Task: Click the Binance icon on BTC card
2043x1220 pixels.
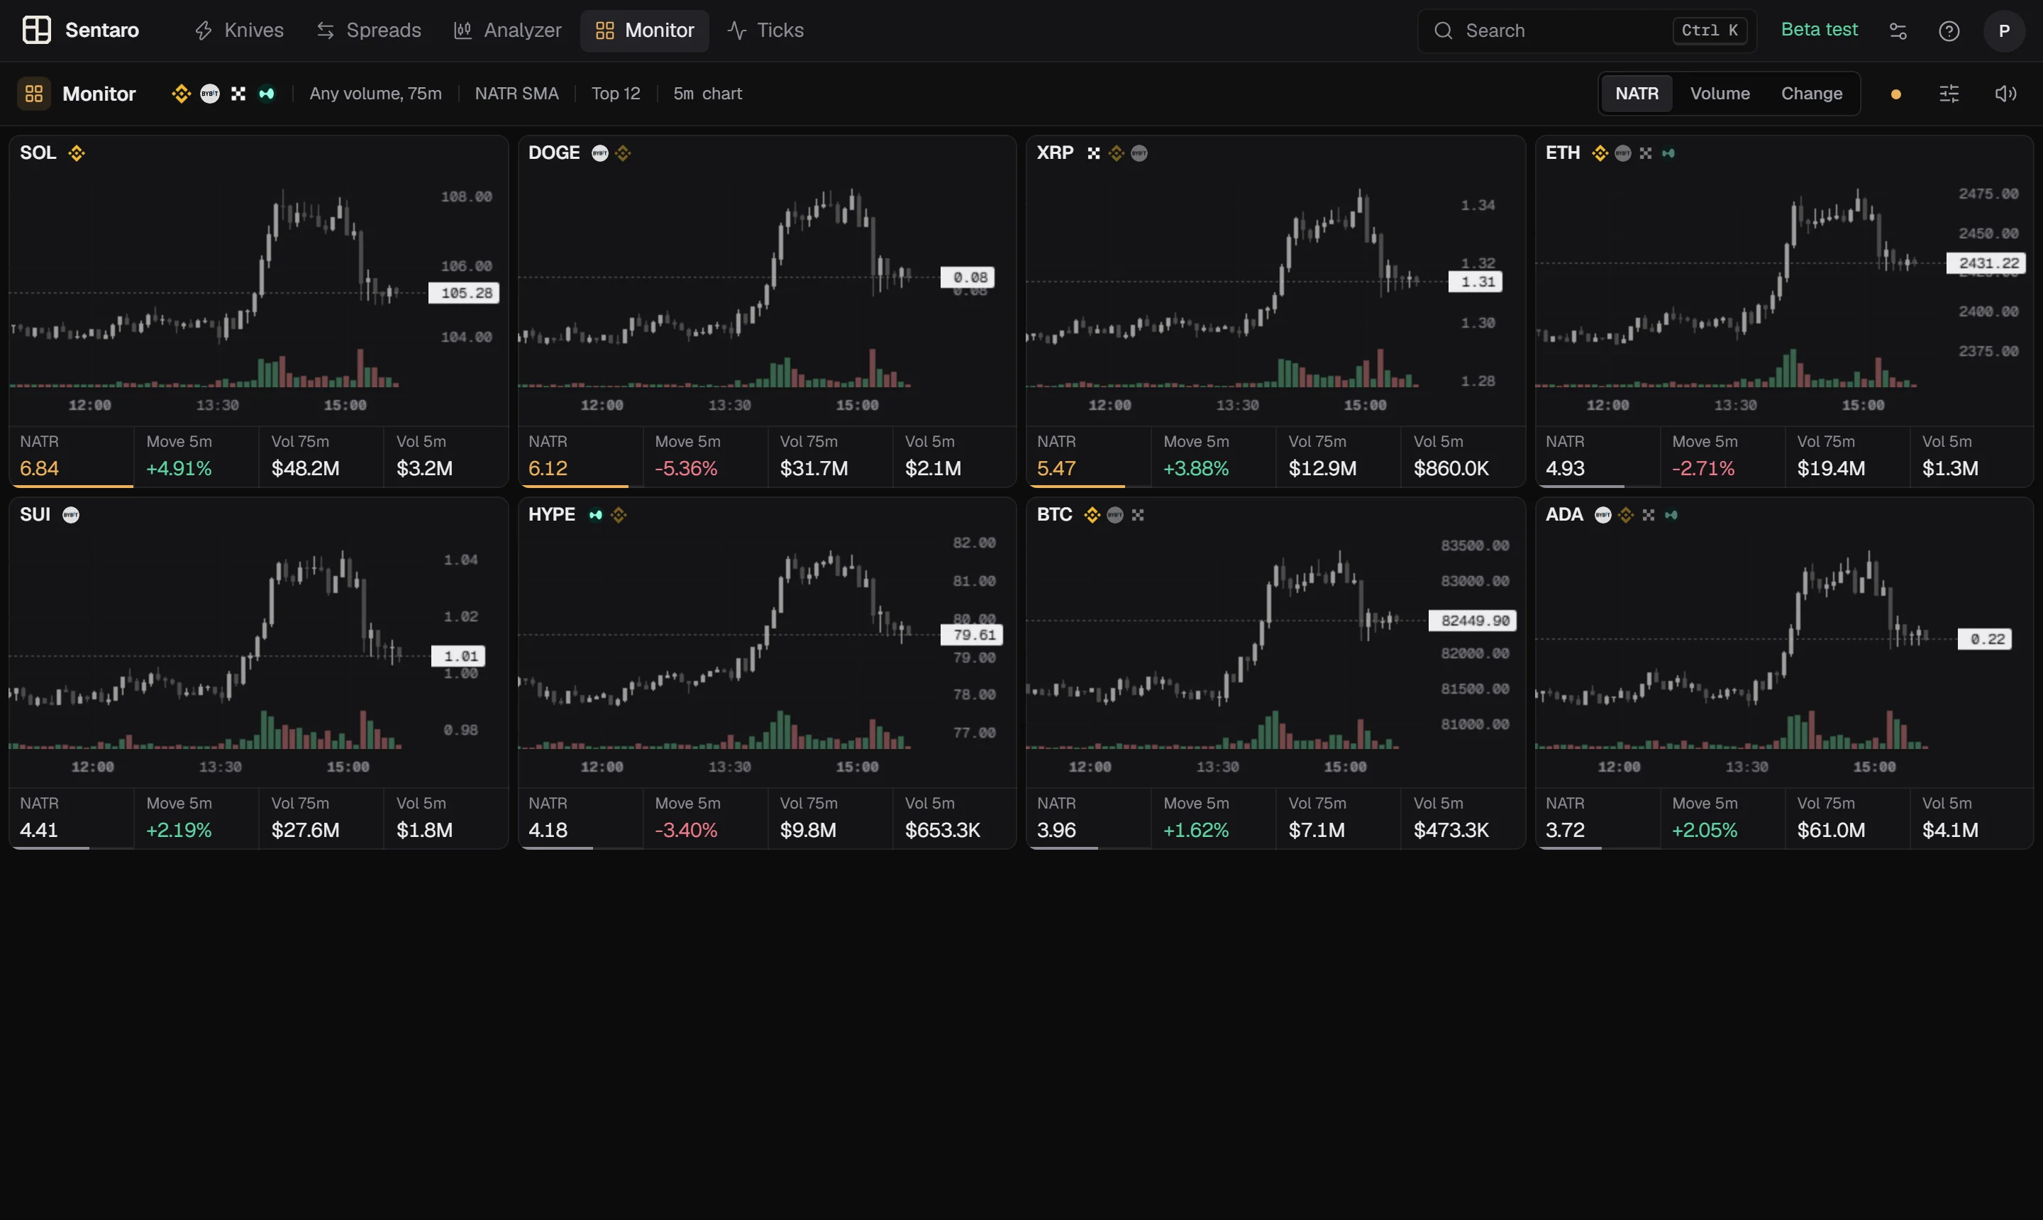Action: (1091, 515)
